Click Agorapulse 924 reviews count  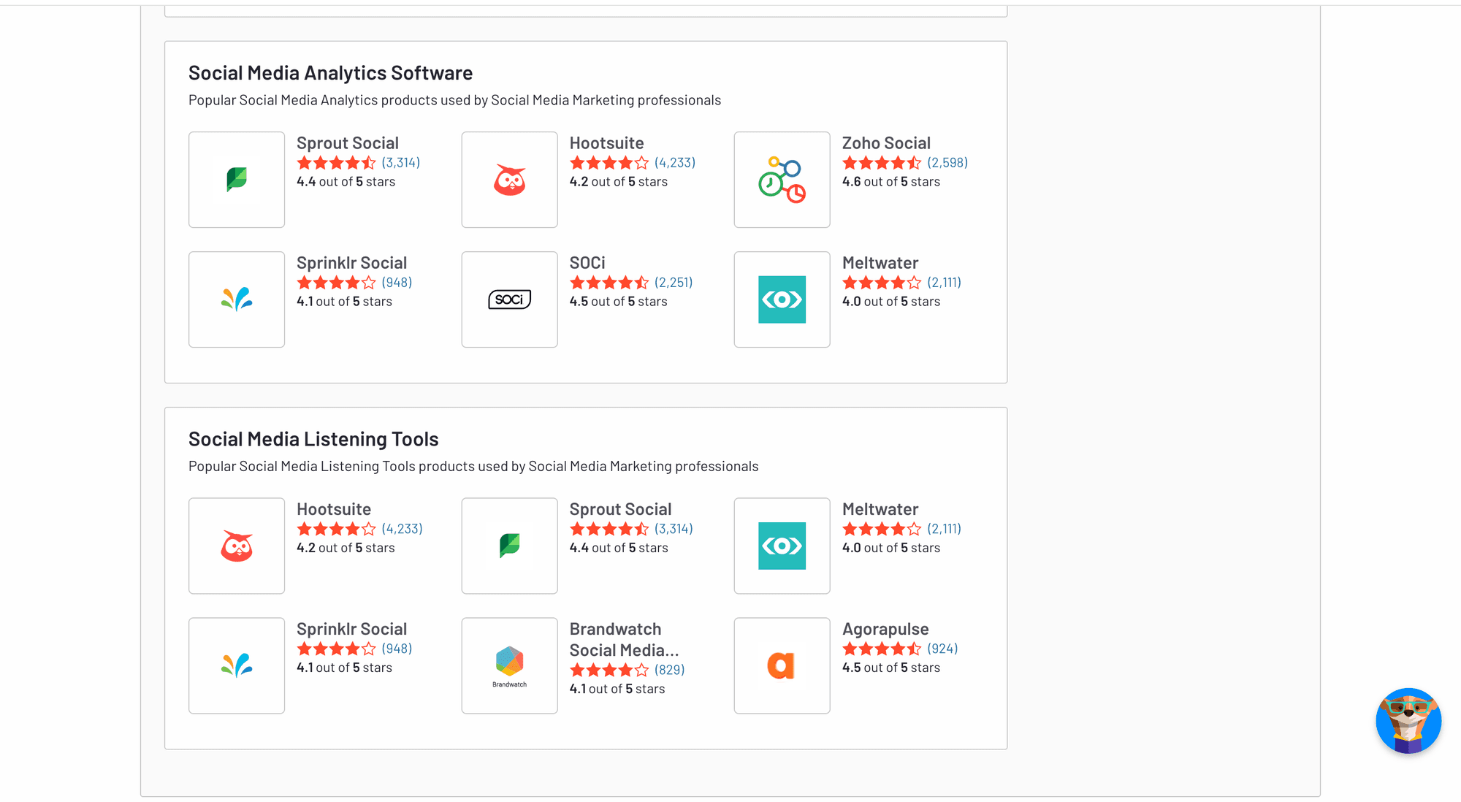coord(942,649)
